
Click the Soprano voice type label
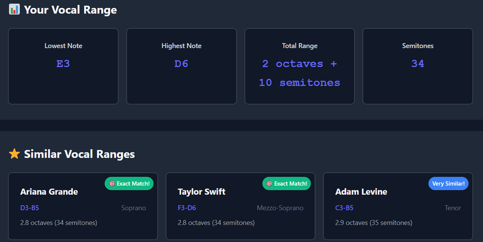(134, 208)
